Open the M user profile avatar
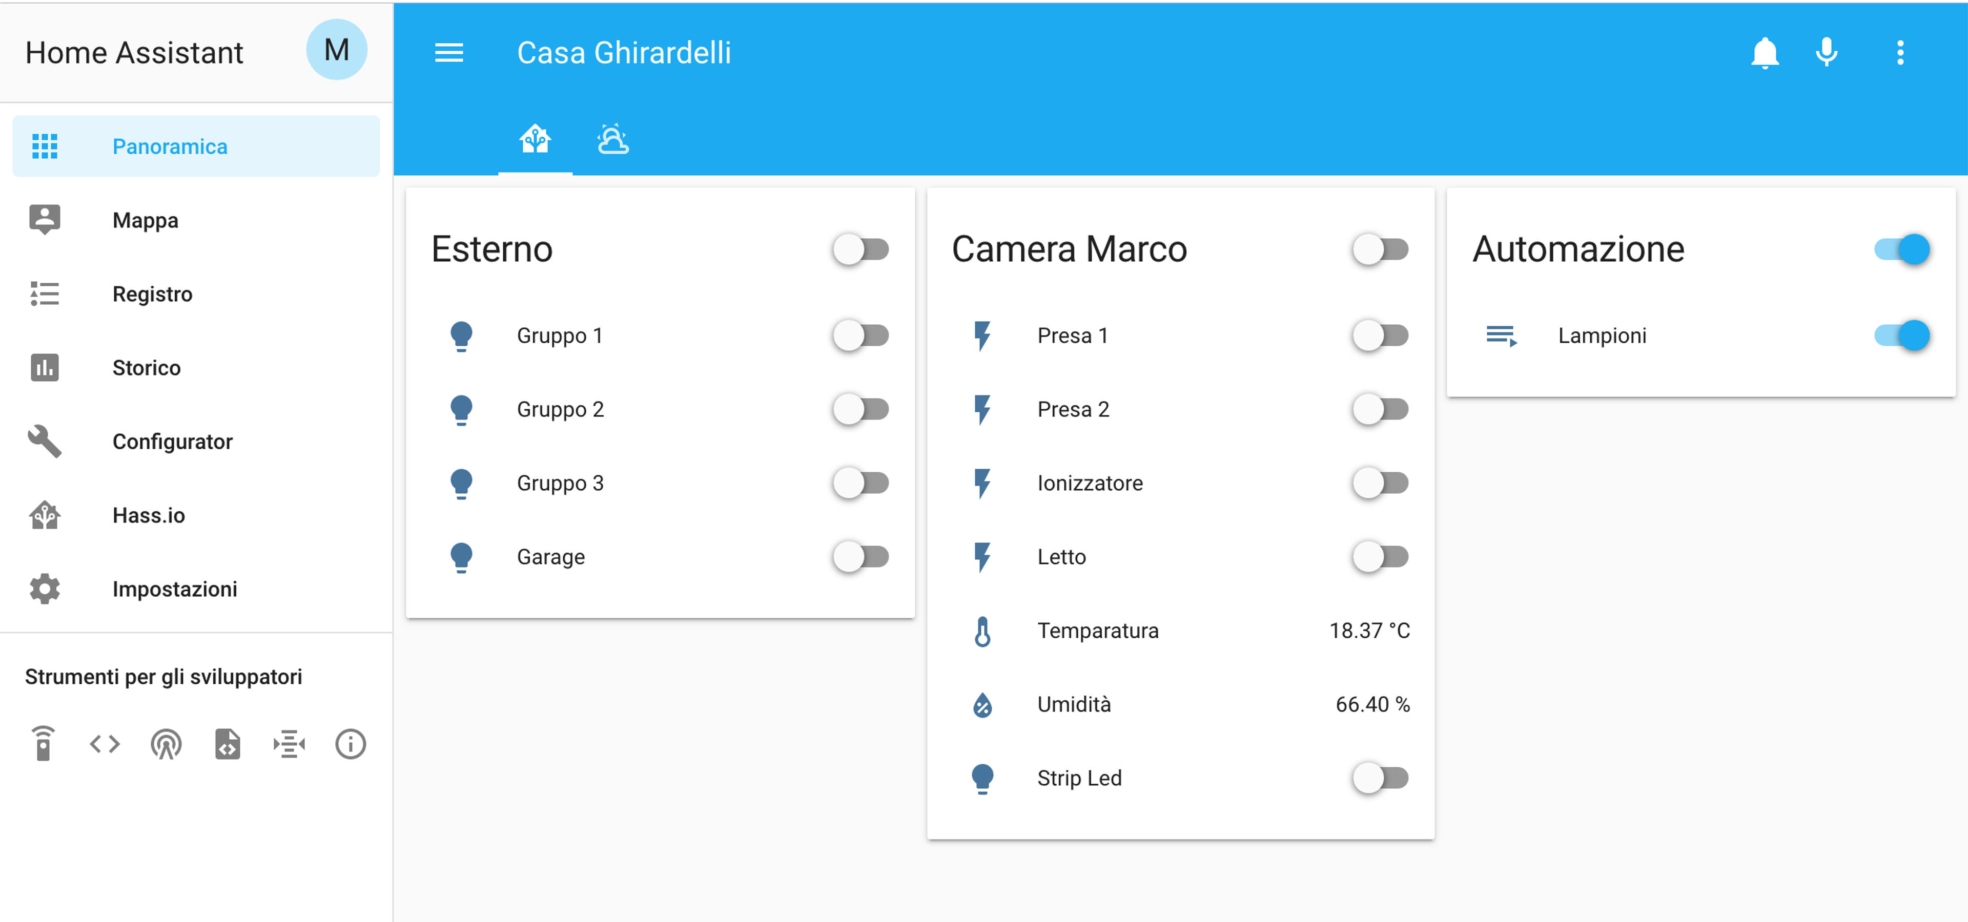This screenshot has width=1968, height=922. coord(337,50)
